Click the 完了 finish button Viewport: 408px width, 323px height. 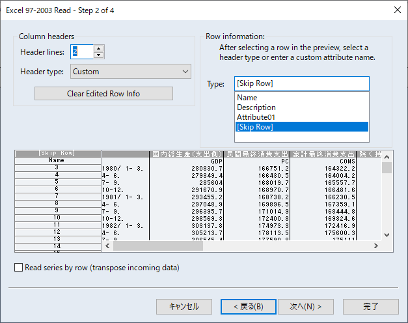point(371,307)
